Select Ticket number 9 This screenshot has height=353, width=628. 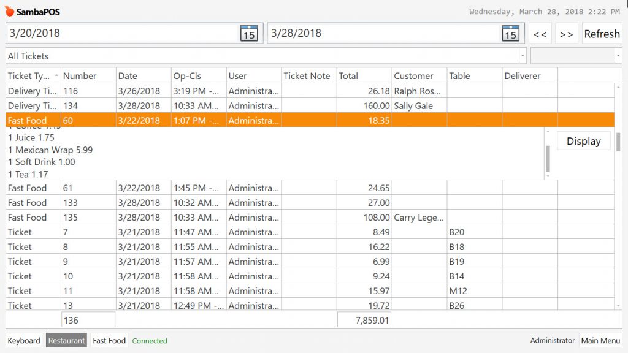tap(310, 261)
